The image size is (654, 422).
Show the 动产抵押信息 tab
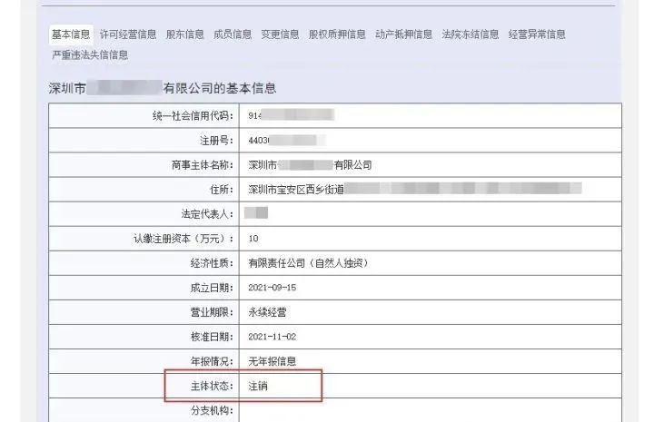pyautogui.click(x=403, y=34)
